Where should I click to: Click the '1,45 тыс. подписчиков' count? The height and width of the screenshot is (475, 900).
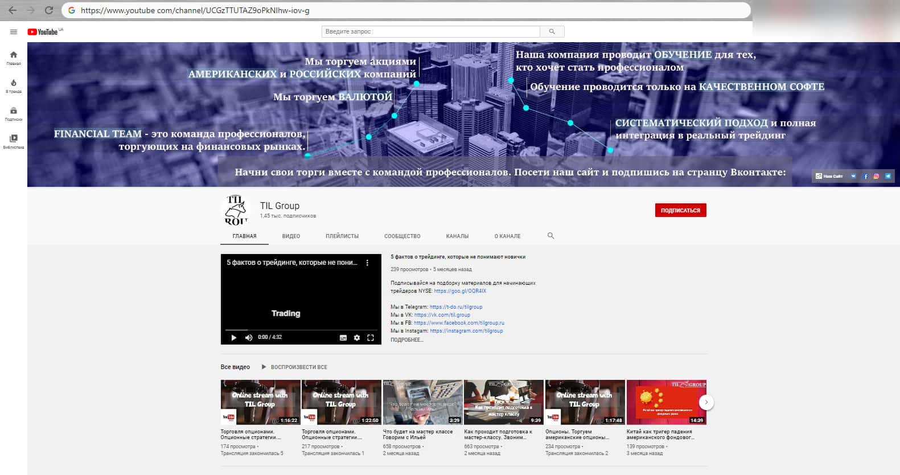[288, 216]
